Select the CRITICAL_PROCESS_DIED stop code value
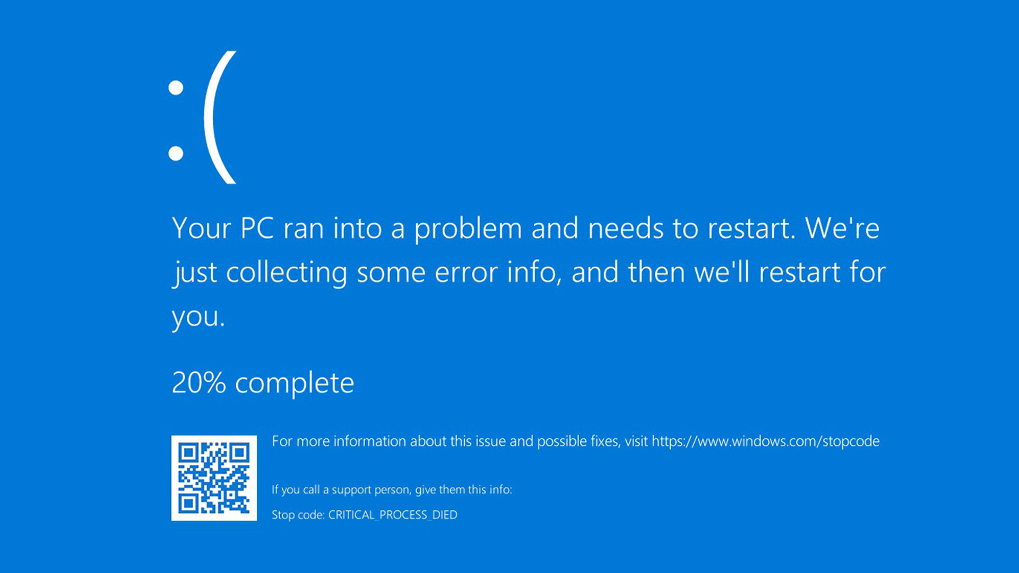This screenshot has height=573, width=1019. point(393,515)
